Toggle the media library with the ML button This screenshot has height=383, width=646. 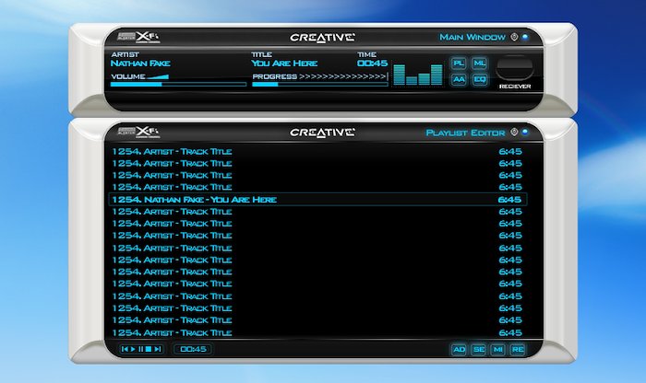479,64
